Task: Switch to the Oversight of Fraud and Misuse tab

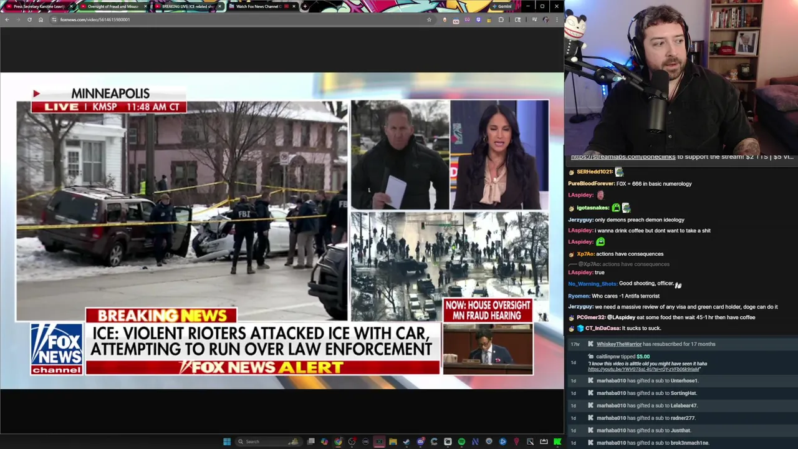Action: [x=112, y=6]
